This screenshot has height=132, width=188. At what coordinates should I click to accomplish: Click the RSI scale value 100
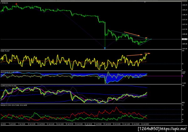[x=183, y=51]
